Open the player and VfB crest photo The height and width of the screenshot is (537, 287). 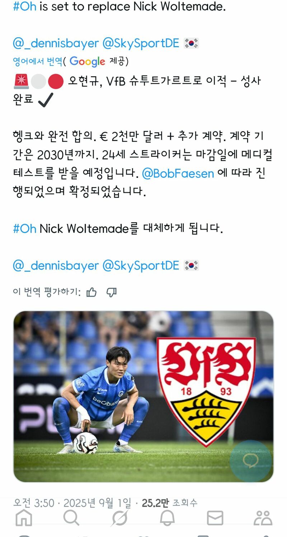(143, 396)
